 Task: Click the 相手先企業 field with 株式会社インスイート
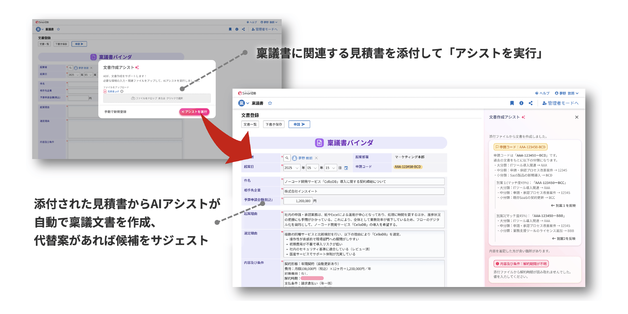tap(364, 191)
